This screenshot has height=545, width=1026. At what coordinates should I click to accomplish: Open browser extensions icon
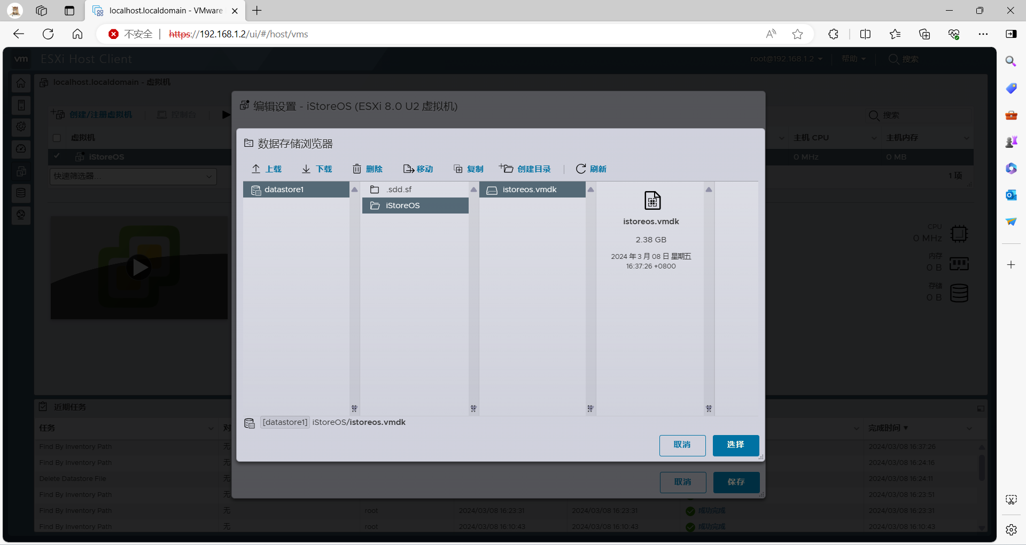(x=834, y=34)
